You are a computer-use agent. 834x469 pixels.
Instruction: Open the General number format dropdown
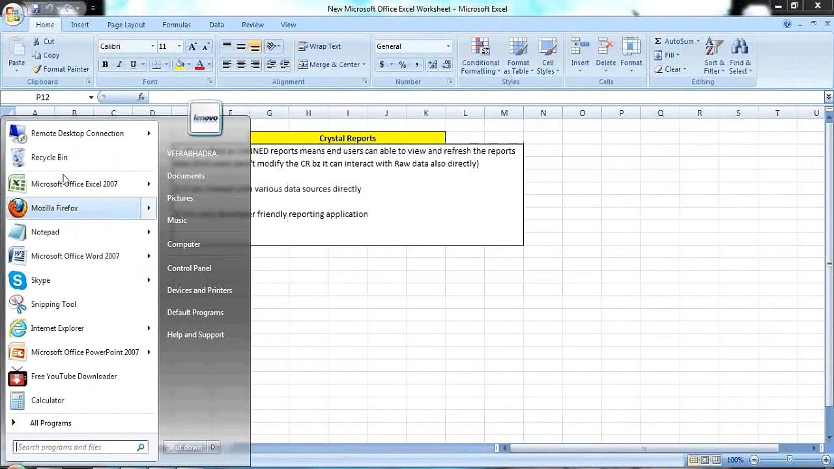tap(448, 46)
